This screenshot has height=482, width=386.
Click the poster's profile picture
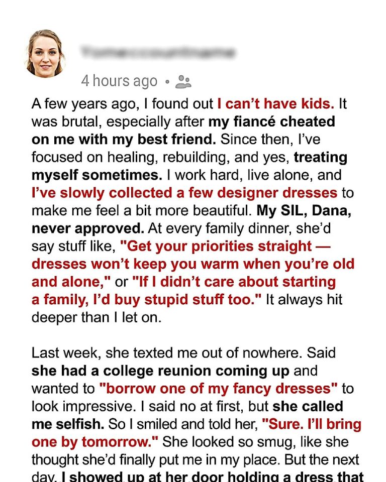[x=45, y=53]
